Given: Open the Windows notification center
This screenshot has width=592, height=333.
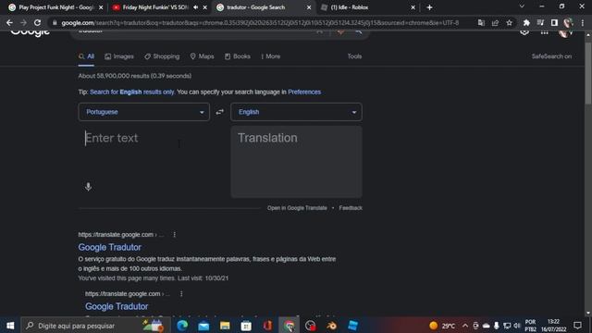Looking at the screenshot, I should click(577, 326).
